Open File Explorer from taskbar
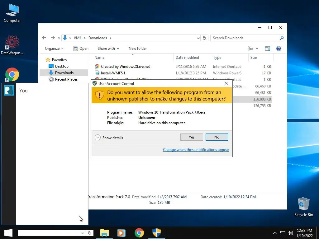 (104, 233)
